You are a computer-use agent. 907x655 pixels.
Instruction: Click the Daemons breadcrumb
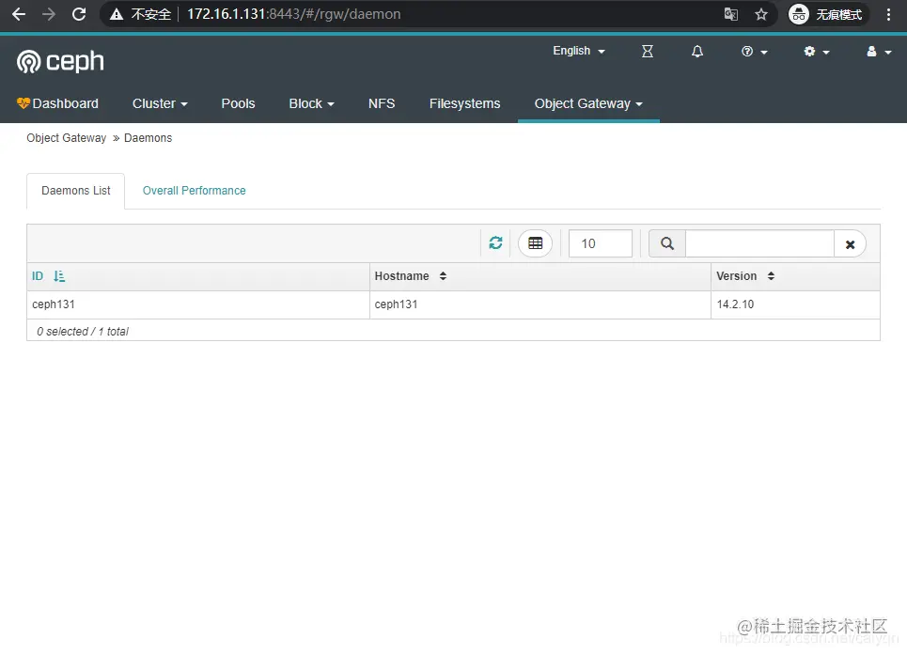[149, 138]
